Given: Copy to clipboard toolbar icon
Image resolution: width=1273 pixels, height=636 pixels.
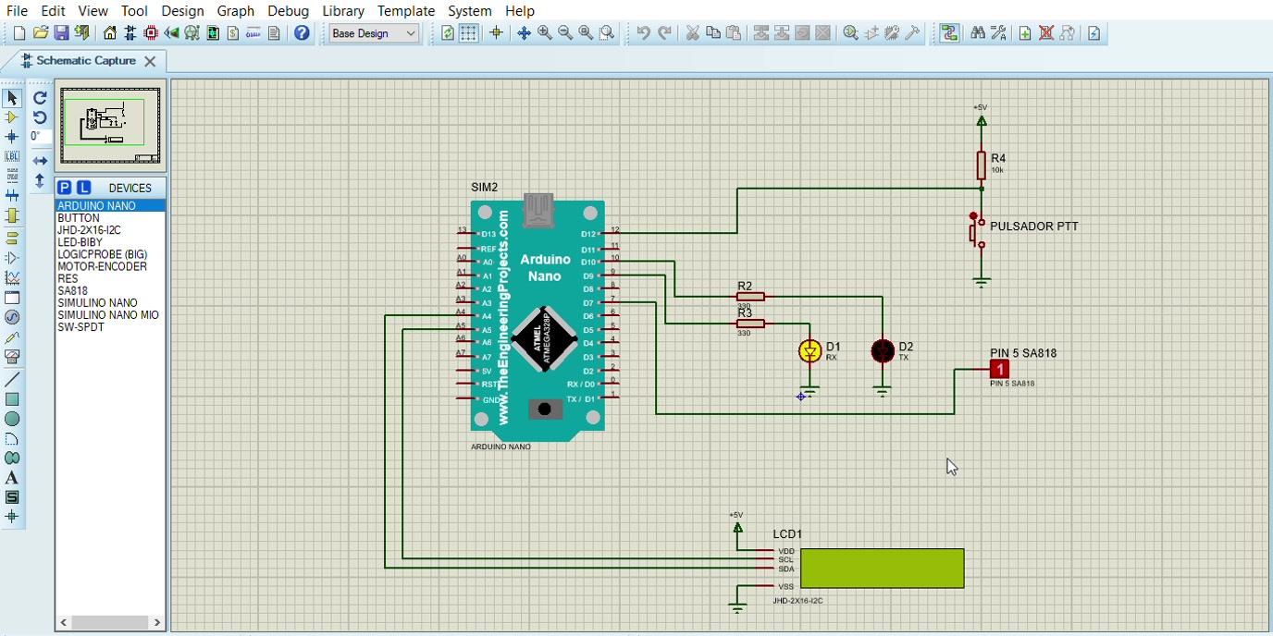Looking at the screenshot, I should (x=712, y=33).
